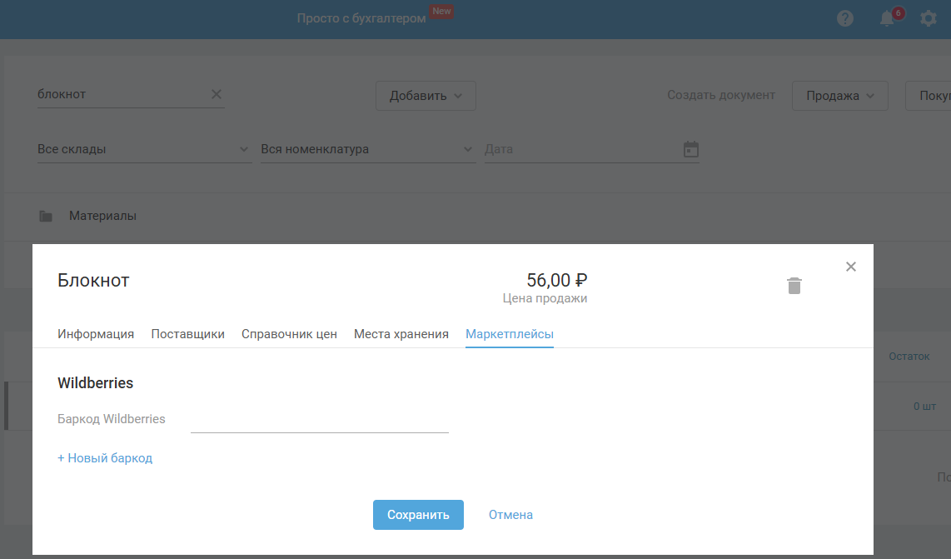Viewport: 951px width, 559px height.
Task: Click the 0 шт stock value
Action: pos(924,406)
